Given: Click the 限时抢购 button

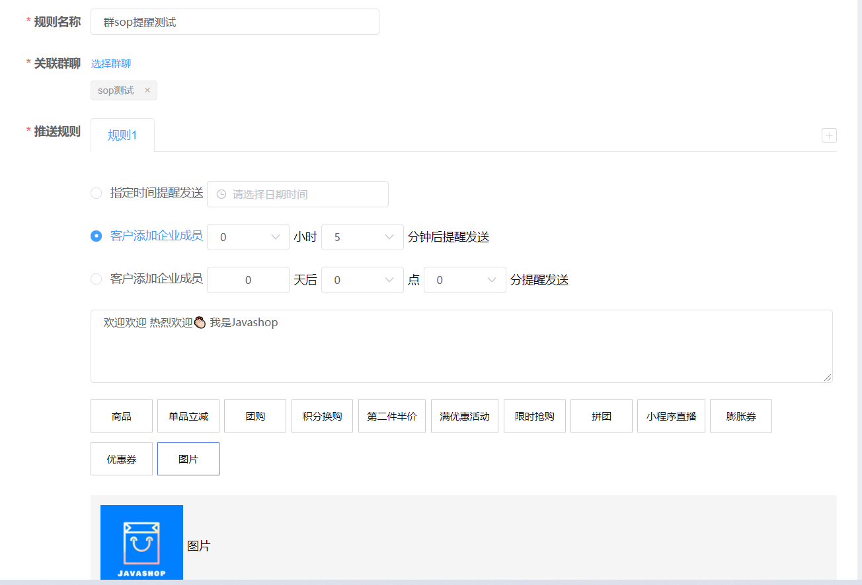Looking at the screenshot, I should pyautogui.click(x=535, y=416).
